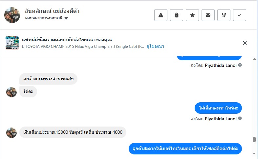Click the spam warning triangle icon
Screen dimensions: 258x159
[161, 15]
